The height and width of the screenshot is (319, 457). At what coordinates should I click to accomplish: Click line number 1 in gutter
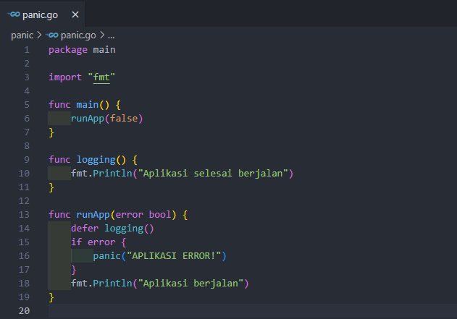[27, 50]
